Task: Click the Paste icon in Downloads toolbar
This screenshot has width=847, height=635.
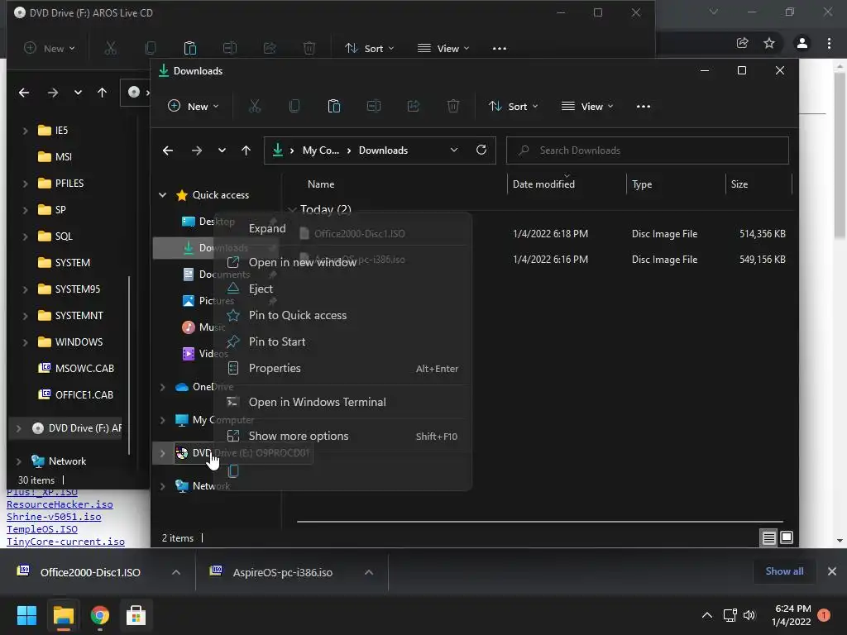Action: point(333,106)
